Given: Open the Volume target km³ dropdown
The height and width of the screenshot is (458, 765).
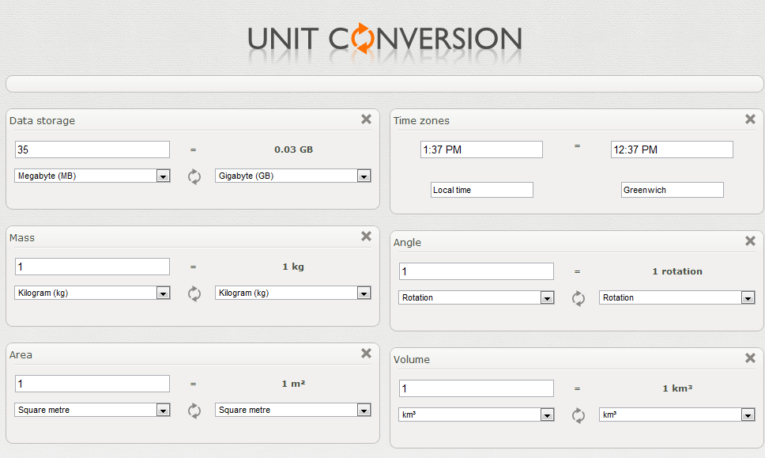Looking at the screenshot, I should (677, 414).
